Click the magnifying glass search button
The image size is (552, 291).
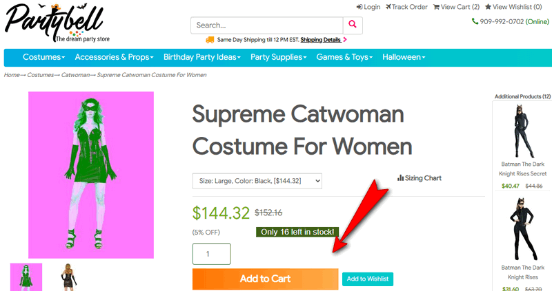pos(353,25)
